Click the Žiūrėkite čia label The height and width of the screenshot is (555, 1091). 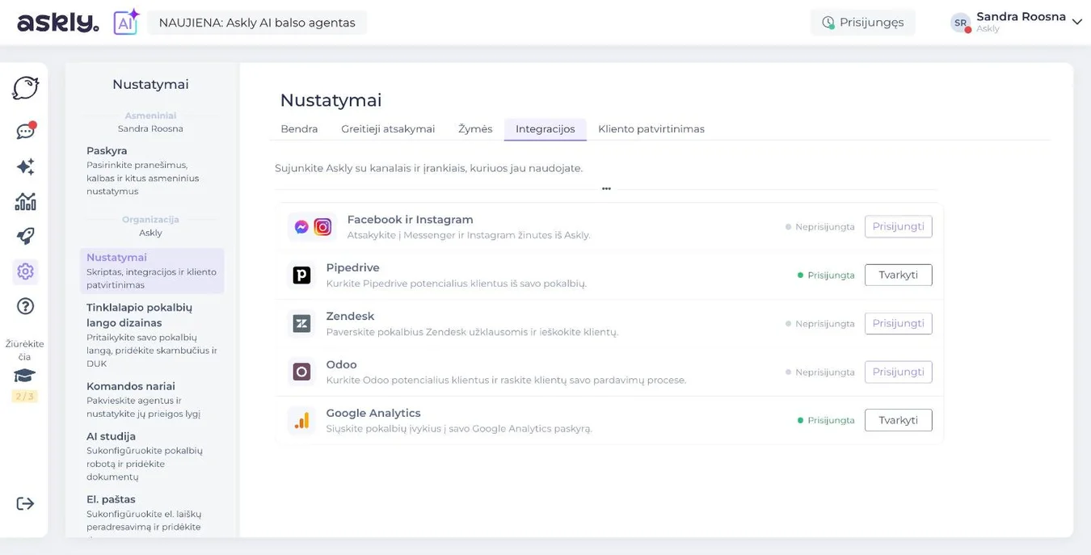click(x=24, y=351)
